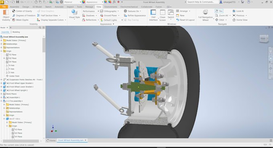Click Search Help & Commands field
The width and height of the screenshot is (273, 148).
pos(203,2)
